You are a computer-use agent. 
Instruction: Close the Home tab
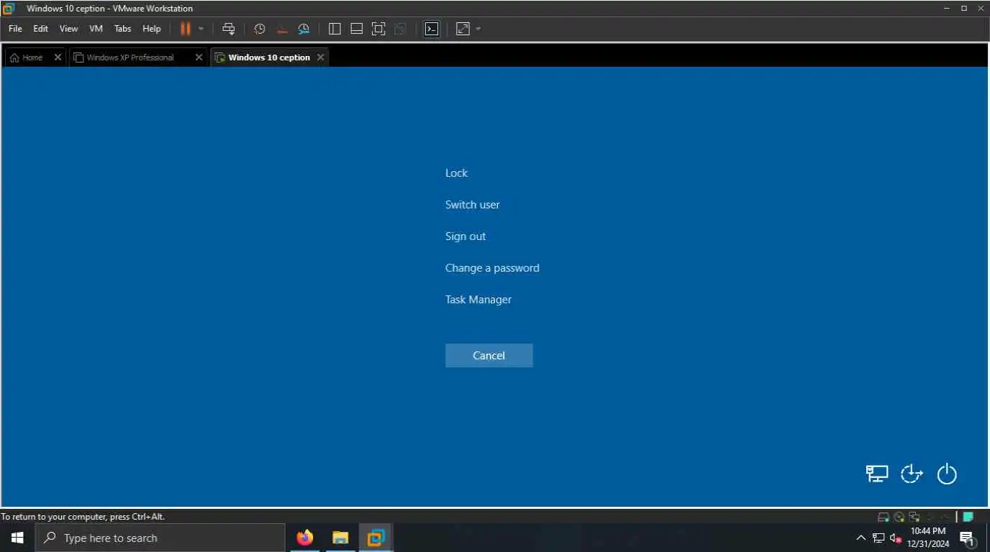tap(58, 57)
